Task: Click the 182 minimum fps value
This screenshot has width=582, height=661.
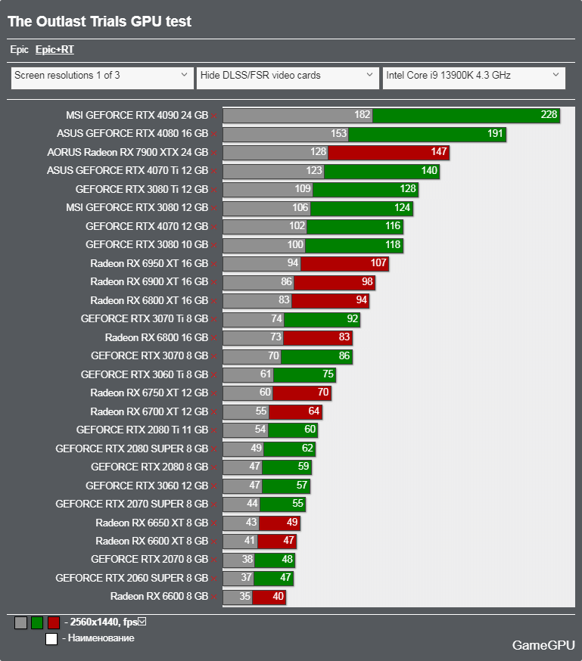Action: [363, 115]
